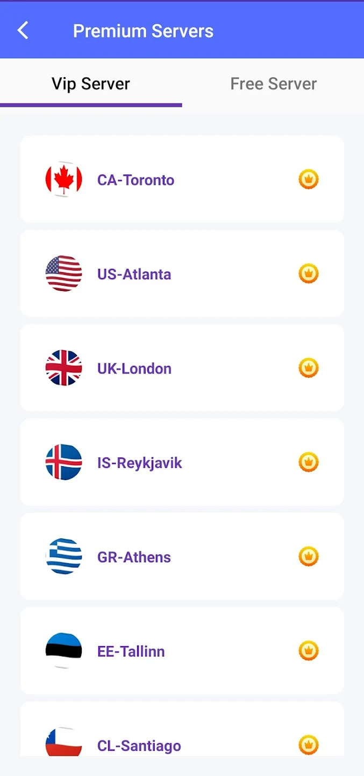The image size is (364, 776).
Task: Tap the crown badge on IS-Reykjavik row
Action: coord(308,462)
